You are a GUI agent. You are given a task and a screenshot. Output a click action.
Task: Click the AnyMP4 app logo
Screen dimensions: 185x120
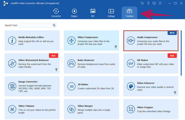[6, 3]
